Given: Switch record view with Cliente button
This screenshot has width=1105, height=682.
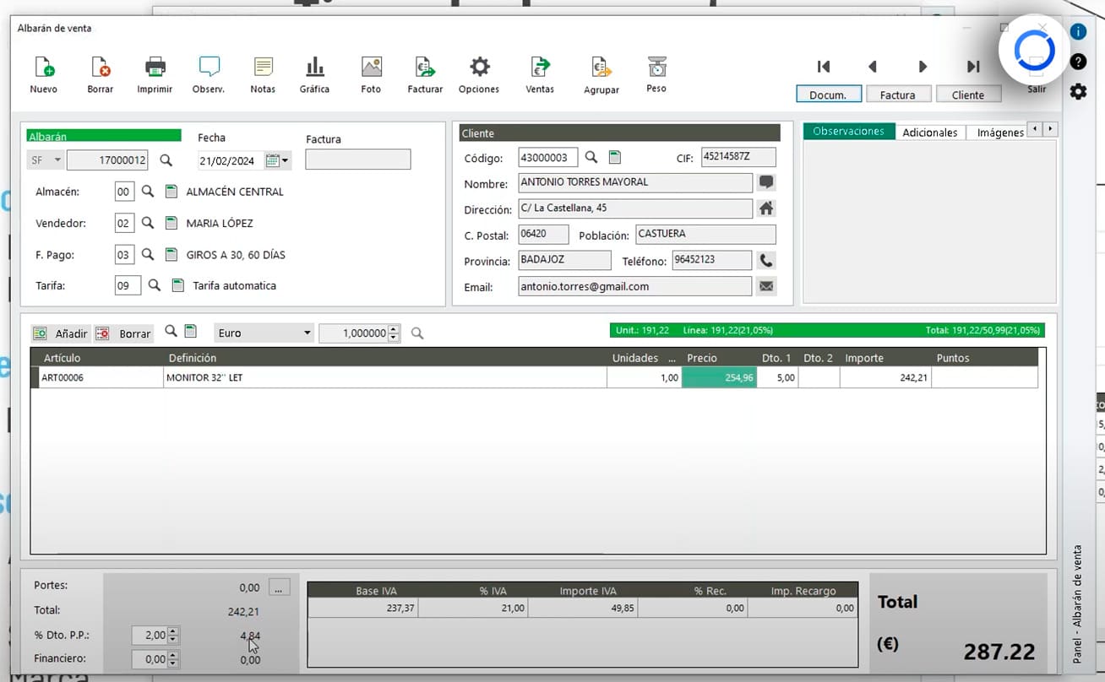Looking at the screenshot, I should 968,94.
